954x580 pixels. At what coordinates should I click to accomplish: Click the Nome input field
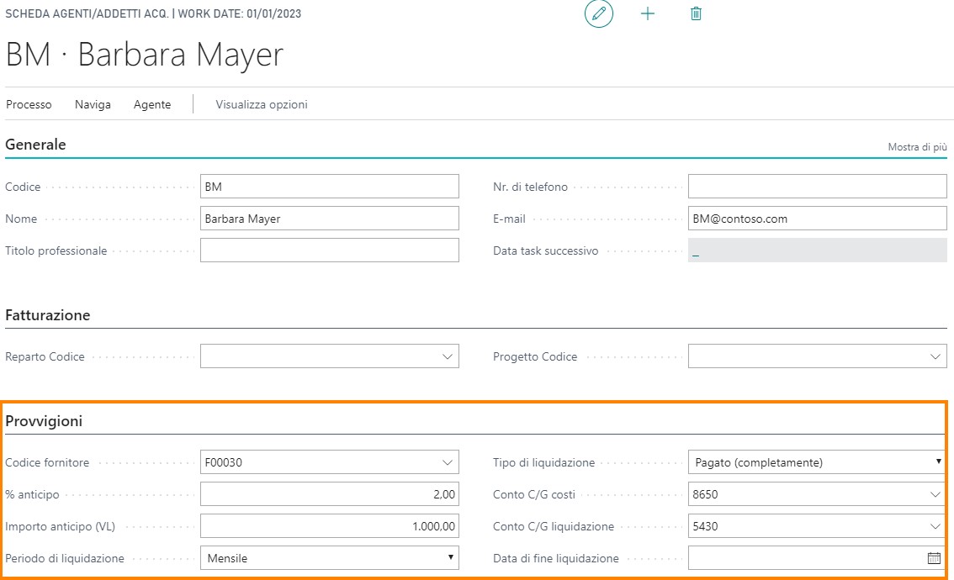click(330, 219)
